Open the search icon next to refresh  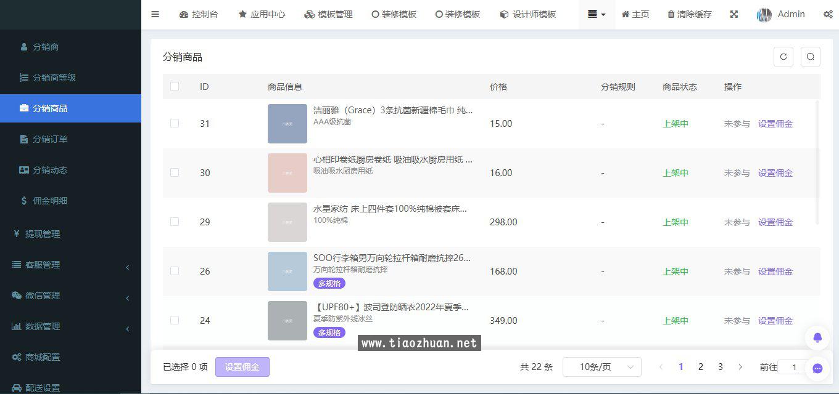click(811, 57)
